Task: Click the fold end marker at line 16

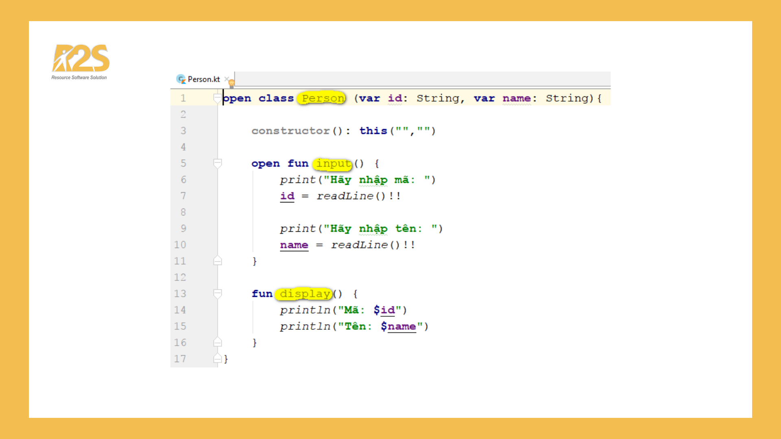Action: [x=218, y=342]
